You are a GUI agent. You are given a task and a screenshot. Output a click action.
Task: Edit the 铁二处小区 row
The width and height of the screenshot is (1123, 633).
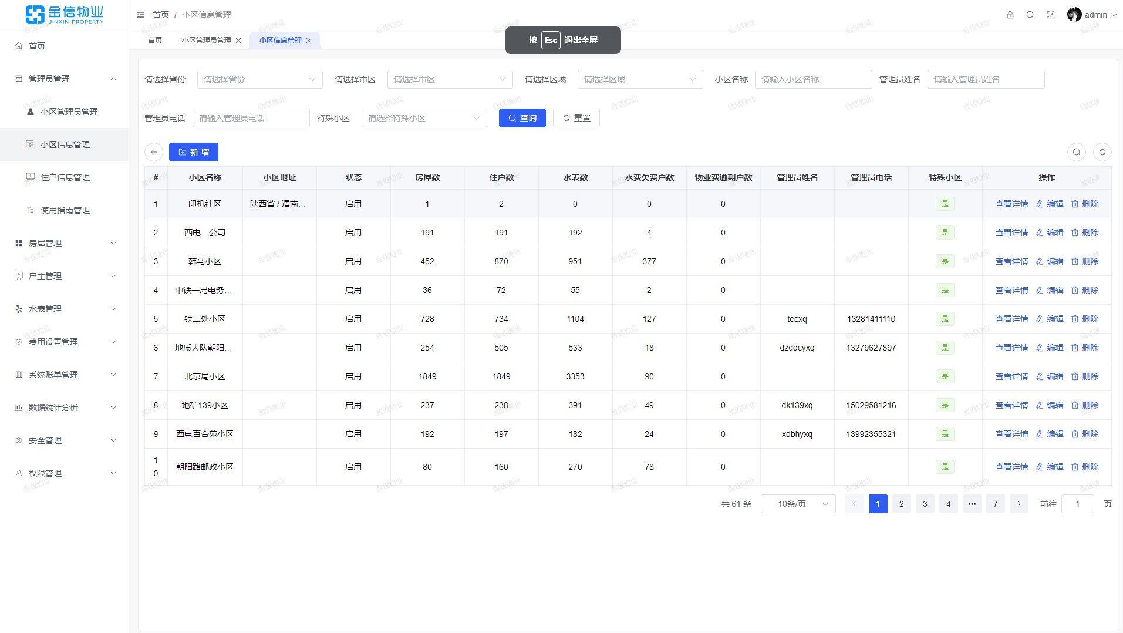pyautogui.click(x=1050, y=319)
